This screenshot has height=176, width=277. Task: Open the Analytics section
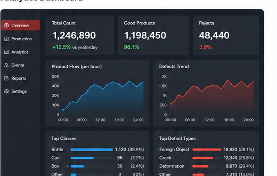tap(20, 52)
